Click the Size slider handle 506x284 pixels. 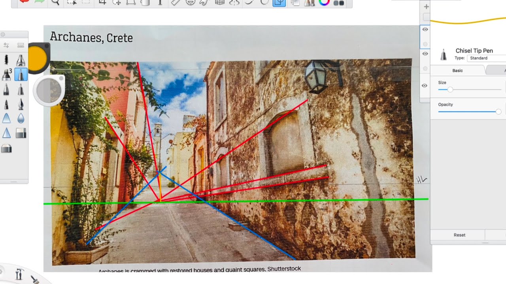pyautogui.click(x=450, y=90)
